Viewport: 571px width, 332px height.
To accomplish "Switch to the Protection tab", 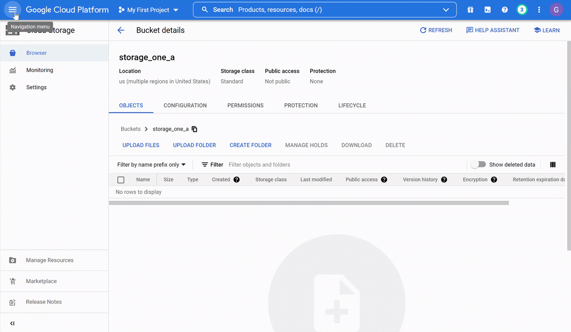I will click(x=301, y=106).
